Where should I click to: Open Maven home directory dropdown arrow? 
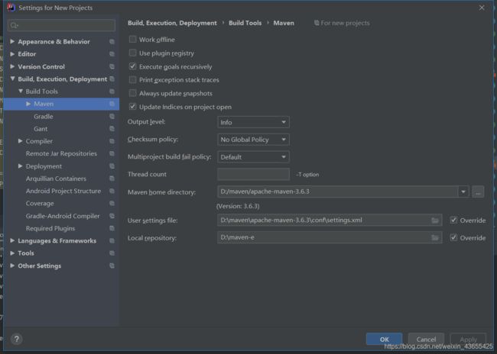tap(463, 191)
